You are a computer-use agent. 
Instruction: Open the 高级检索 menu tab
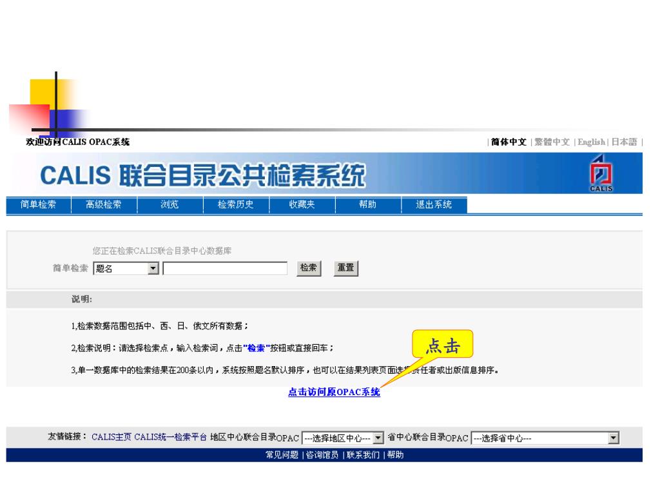tap(104, 204)
